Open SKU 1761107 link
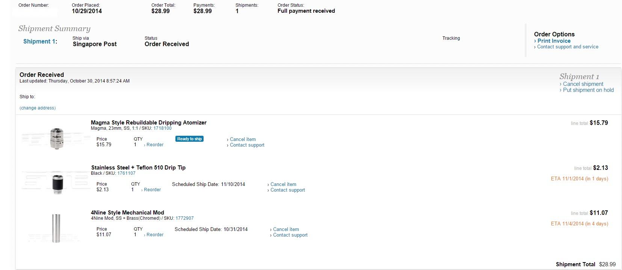 pos(126,173)
